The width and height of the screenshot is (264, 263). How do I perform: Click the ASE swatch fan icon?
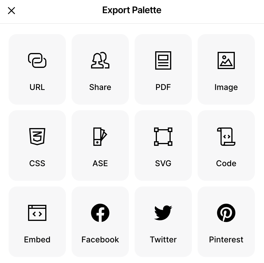click(x=100, y=136)
